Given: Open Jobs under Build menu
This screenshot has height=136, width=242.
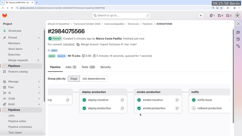Looking at the screenshot, I should click(22, 116).
